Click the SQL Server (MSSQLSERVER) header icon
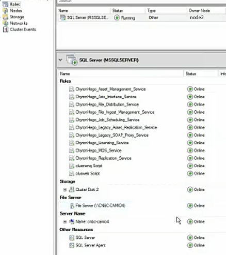The image size is (226, 255). pos(72,59)
